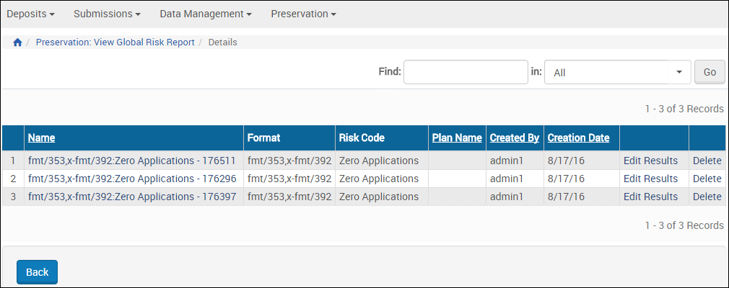Delete the record ending in 176397

point(707,197)
